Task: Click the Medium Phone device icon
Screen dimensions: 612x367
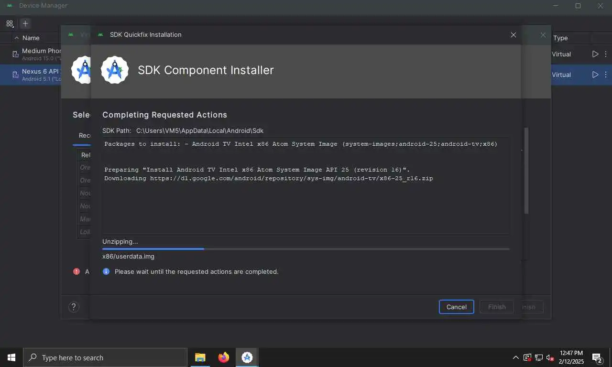Action: coord(15,54)
